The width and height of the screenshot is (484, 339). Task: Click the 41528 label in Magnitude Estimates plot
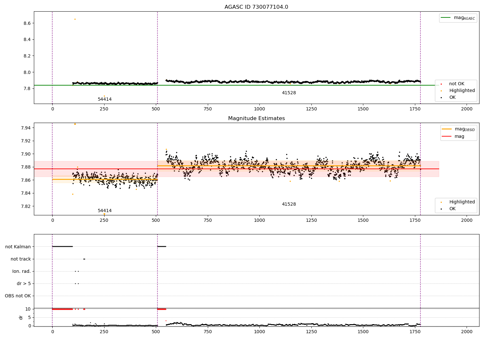click(x=289, y=204)
